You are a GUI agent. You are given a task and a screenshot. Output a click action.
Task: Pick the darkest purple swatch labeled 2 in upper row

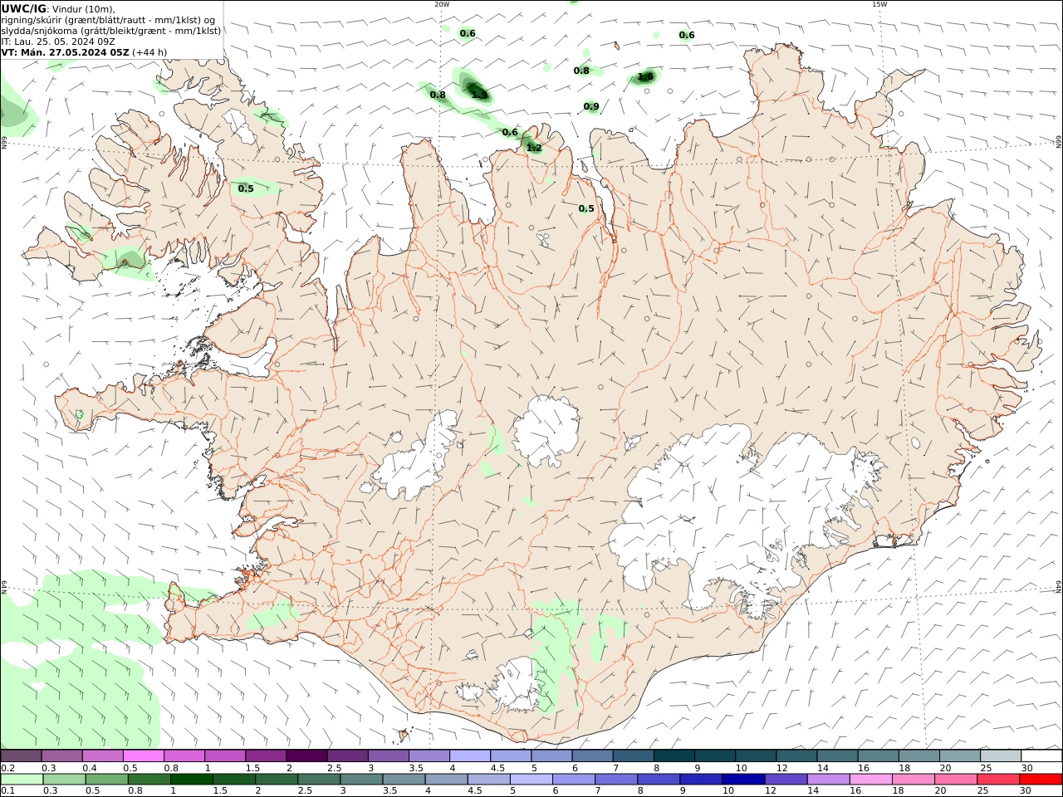306,755
